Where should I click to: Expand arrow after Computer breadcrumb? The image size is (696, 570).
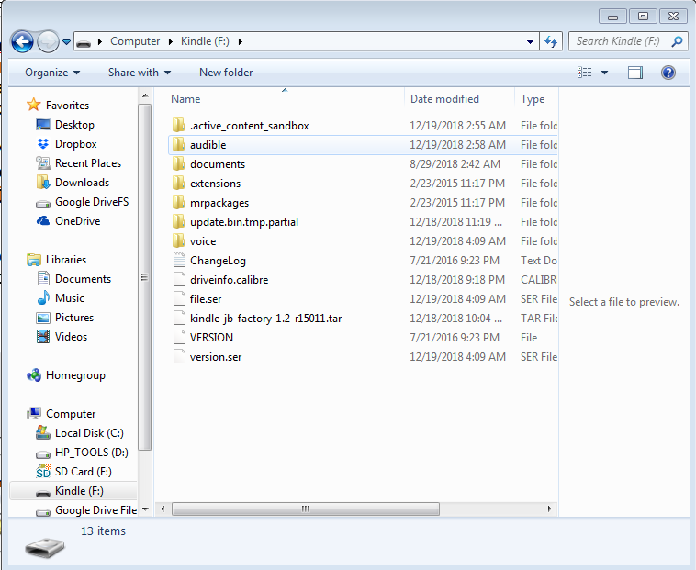point(171,41)
